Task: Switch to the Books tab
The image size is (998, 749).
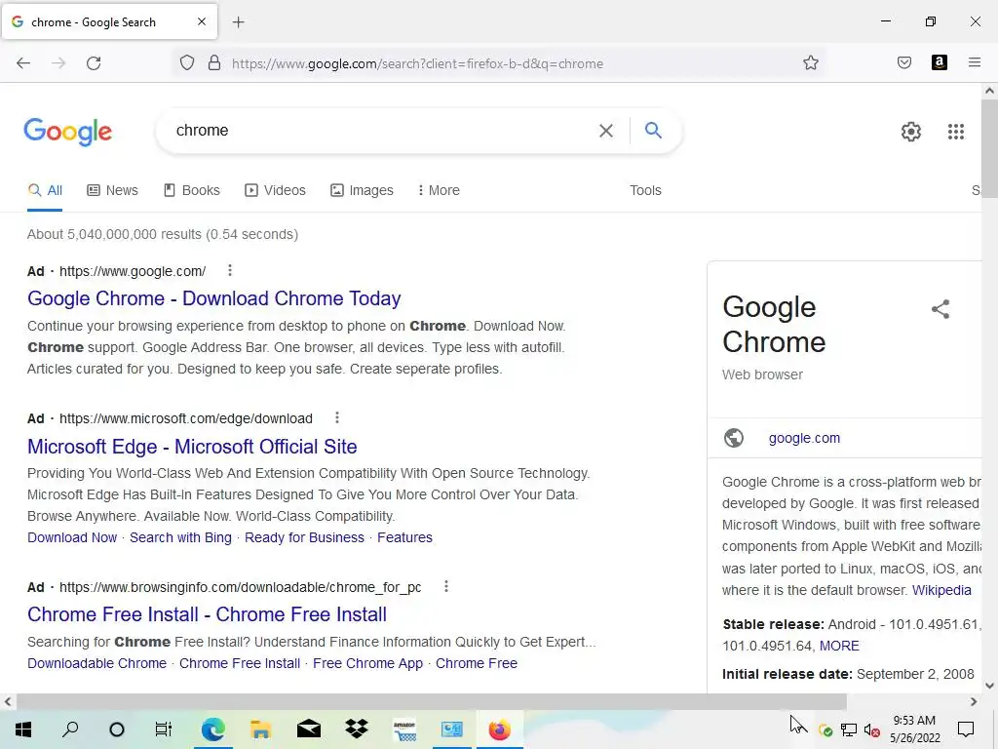Action: 192,190
